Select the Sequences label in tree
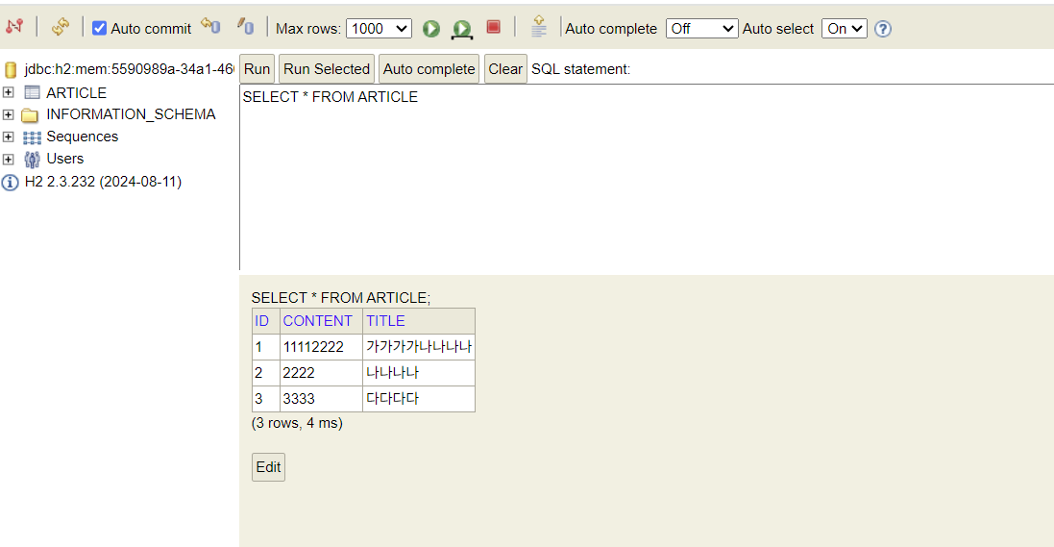The width and height of the screenshot is (1054, 547). pyautogui.click(x=82, y=137)
